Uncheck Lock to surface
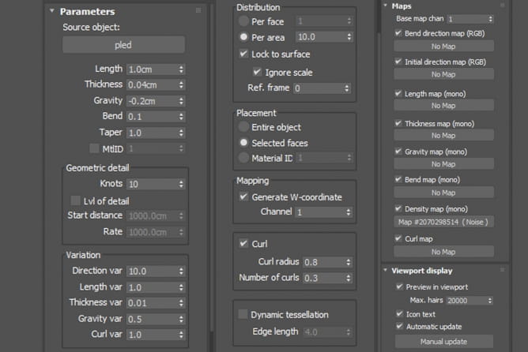The width and height of the screenshot is (528, 352). click(x=243, y=54)
